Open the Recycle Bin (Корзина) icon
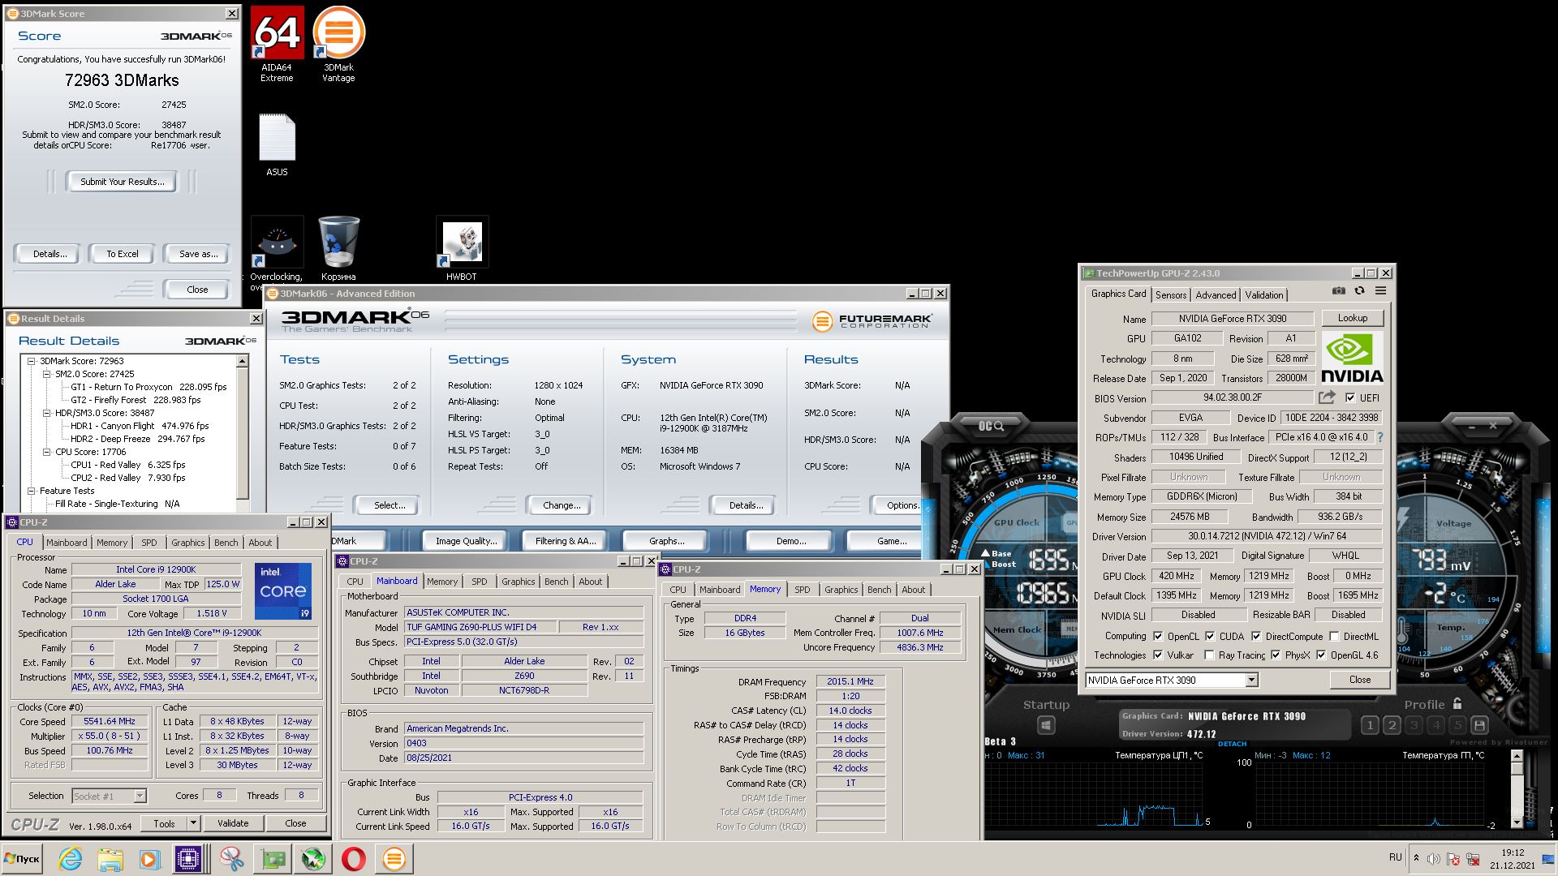This screenshot has height=876, width=1558. point(338,248)
